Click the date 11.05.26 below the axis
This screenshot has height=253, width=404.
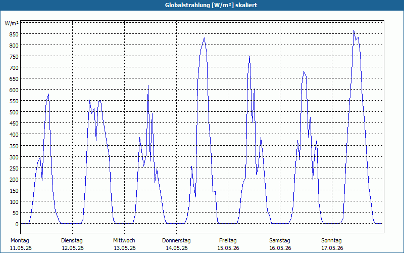tap(21, 248)
